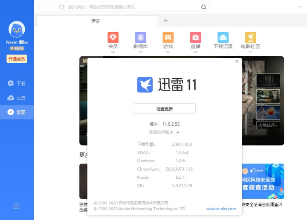Expand the chevron under 影视库

click(x=140, y=52)
